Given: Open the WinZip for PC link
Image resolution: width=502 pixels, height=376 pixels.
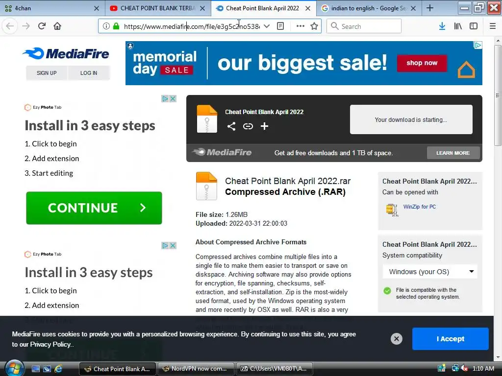Looking at the screenshot, I should [420, 207].
